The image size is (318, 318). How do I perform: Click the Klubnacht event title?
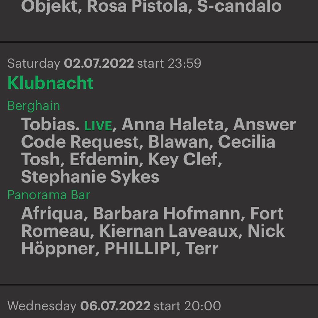click(x=50, y=83)
